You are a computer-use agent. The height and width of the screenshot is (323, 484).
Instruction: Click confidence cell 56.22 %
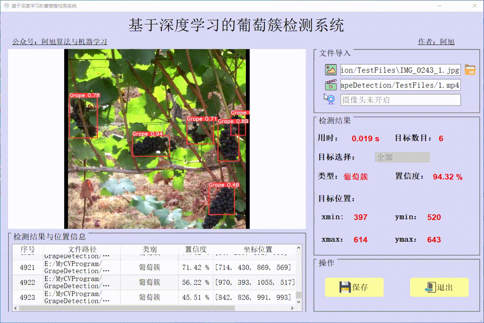pos(195,282)
